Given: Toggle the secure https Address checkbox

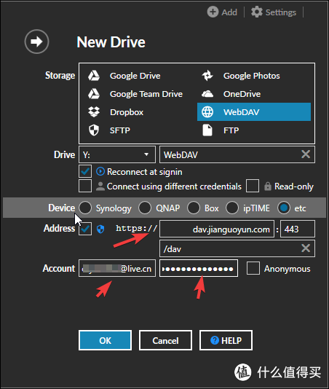Looking at the screenshot, I should click(x=85, y=229).
